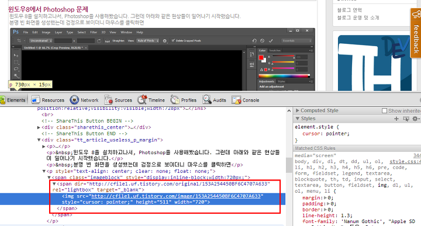Collapse the text-align center p node
421x226 pixels.
coord(44,171)
